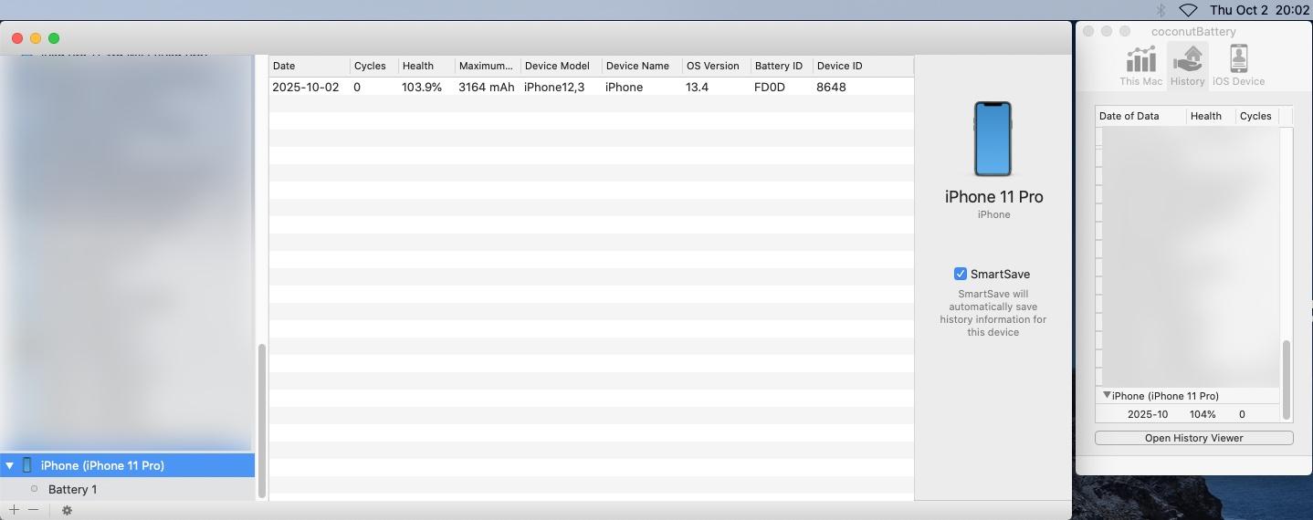Click the Open History Viewer button
This screenshot has width=1313, height=520.
click(x=1193, y=438)
